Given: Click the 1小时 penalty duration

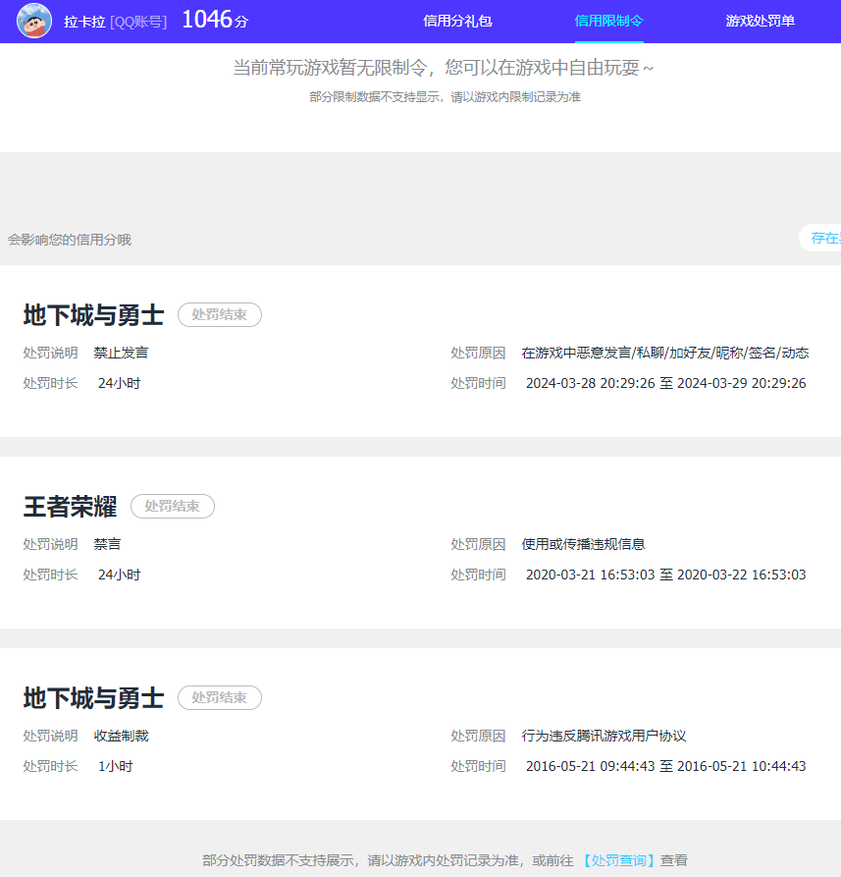Looking at the screenshot, I should tap(116, 766).
